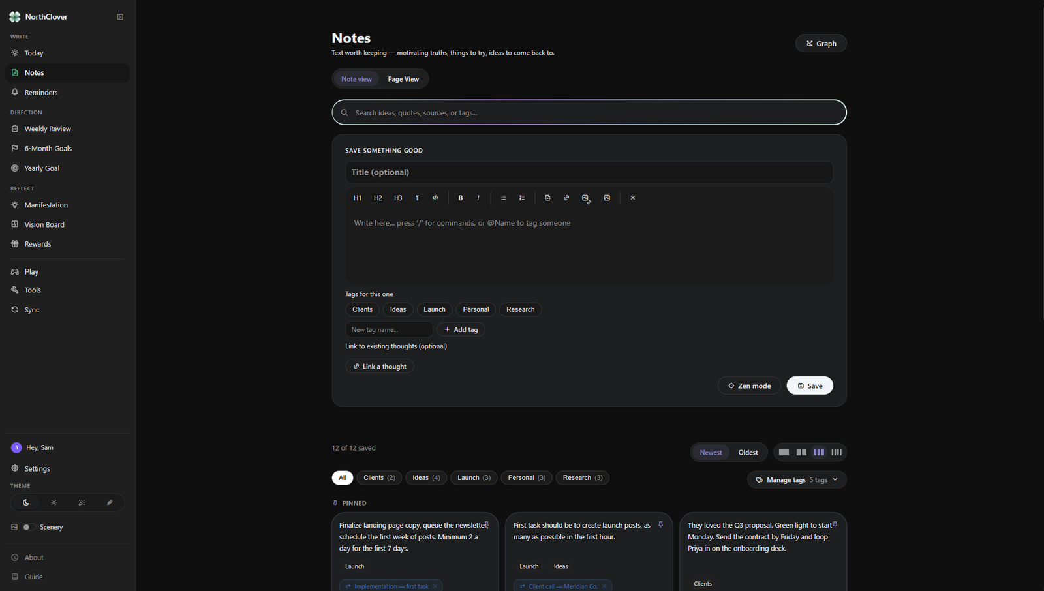The image size is (1044, 591).
Task: Toggle italic formatting in the note editor
Action: pos(478,198)
